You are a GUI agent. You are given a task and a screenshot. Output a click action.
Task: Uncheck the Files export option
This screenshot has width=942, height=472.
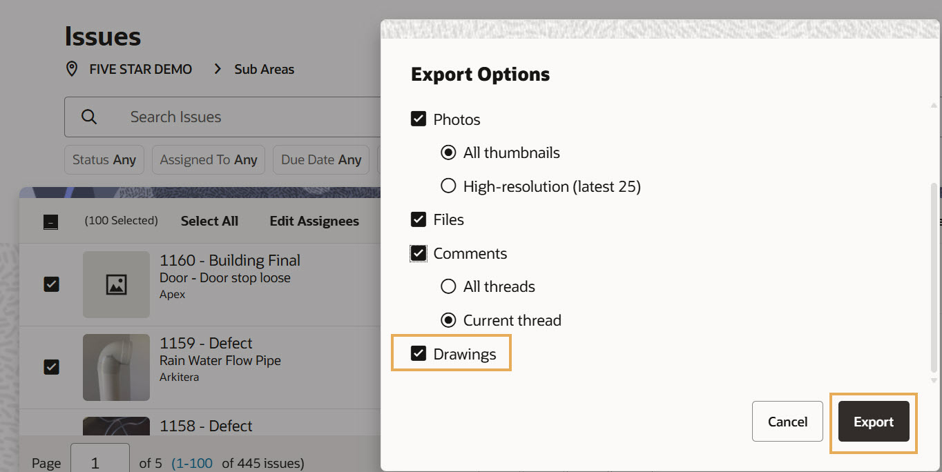[x=419, y=219]
